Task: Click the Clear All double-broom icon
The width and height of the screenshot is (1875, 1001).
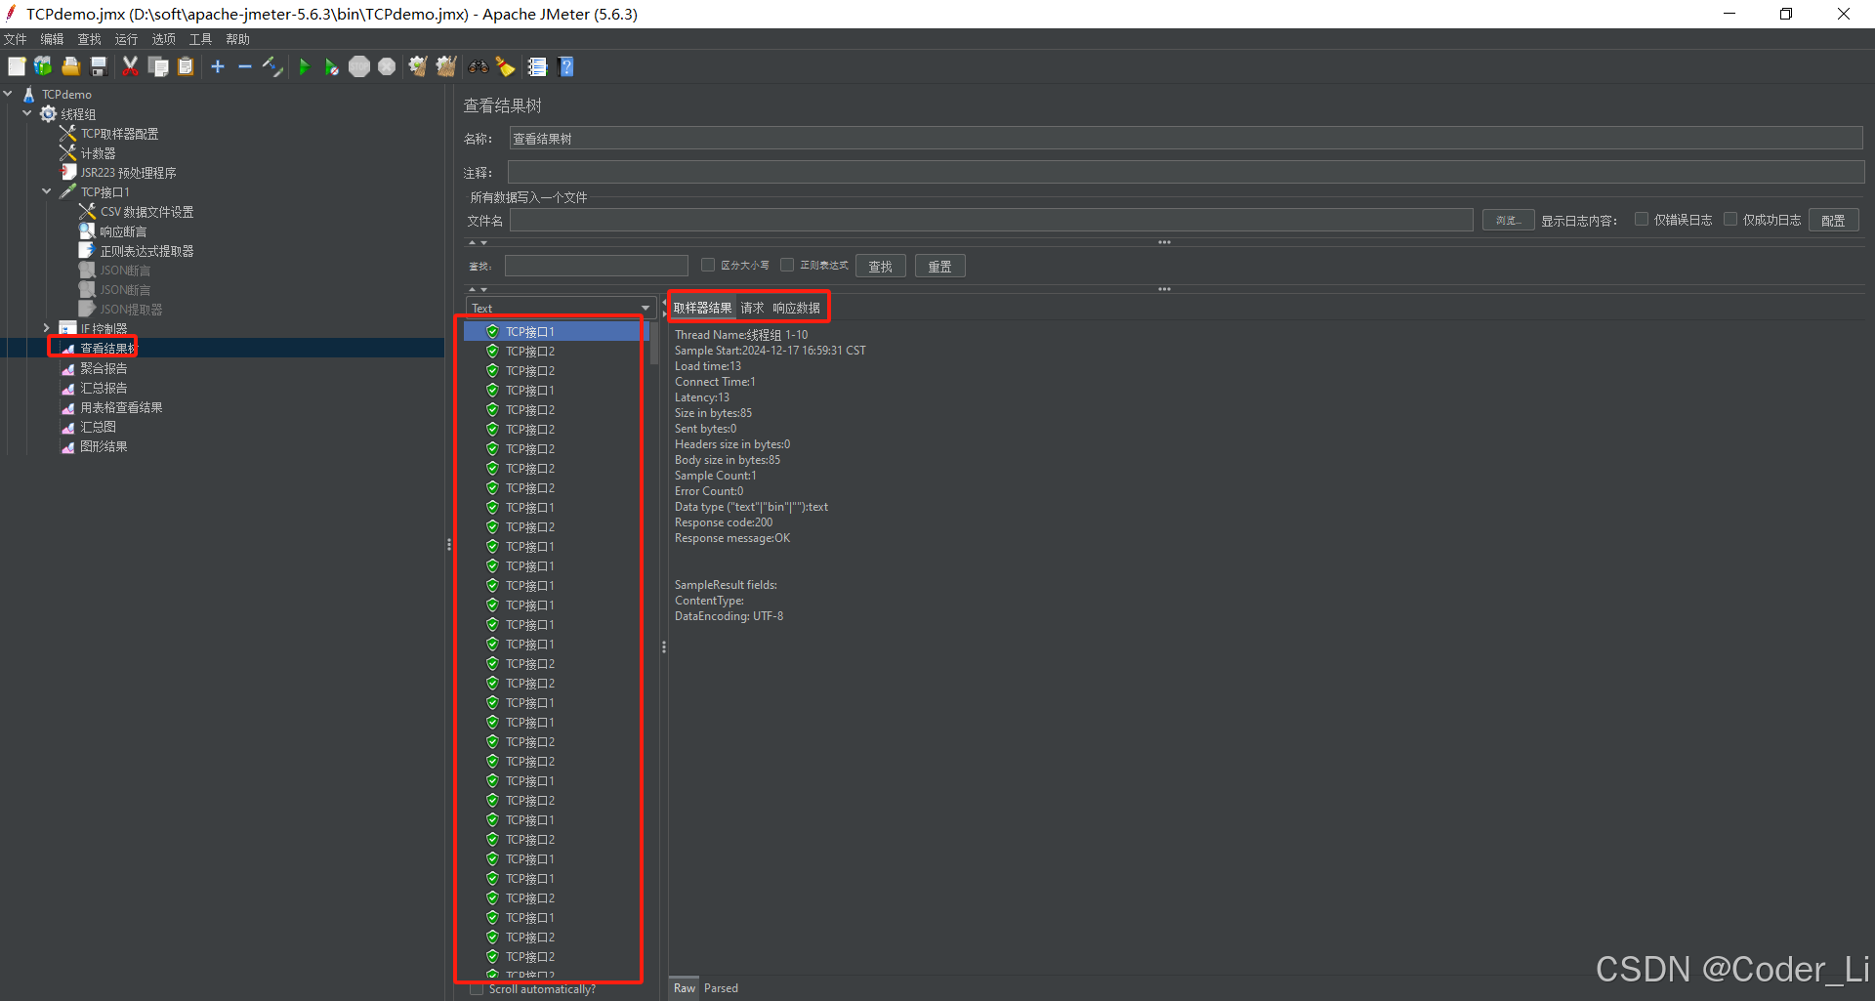Action: 446,66
